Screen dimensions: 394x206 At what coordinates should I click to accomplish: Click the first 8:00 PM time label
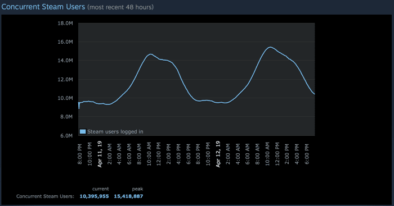(80, 154)
